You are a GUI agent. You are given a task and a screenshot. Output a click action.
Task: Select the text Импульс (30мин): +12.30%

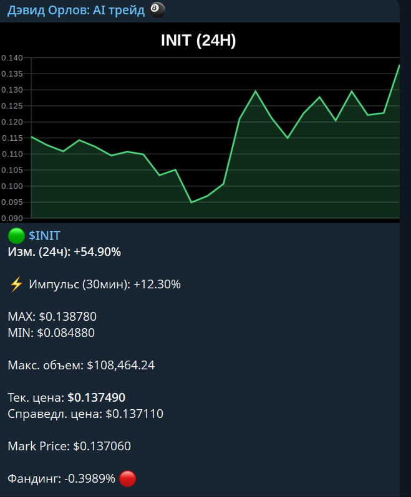pyautogui.click(x=105, y=285)
